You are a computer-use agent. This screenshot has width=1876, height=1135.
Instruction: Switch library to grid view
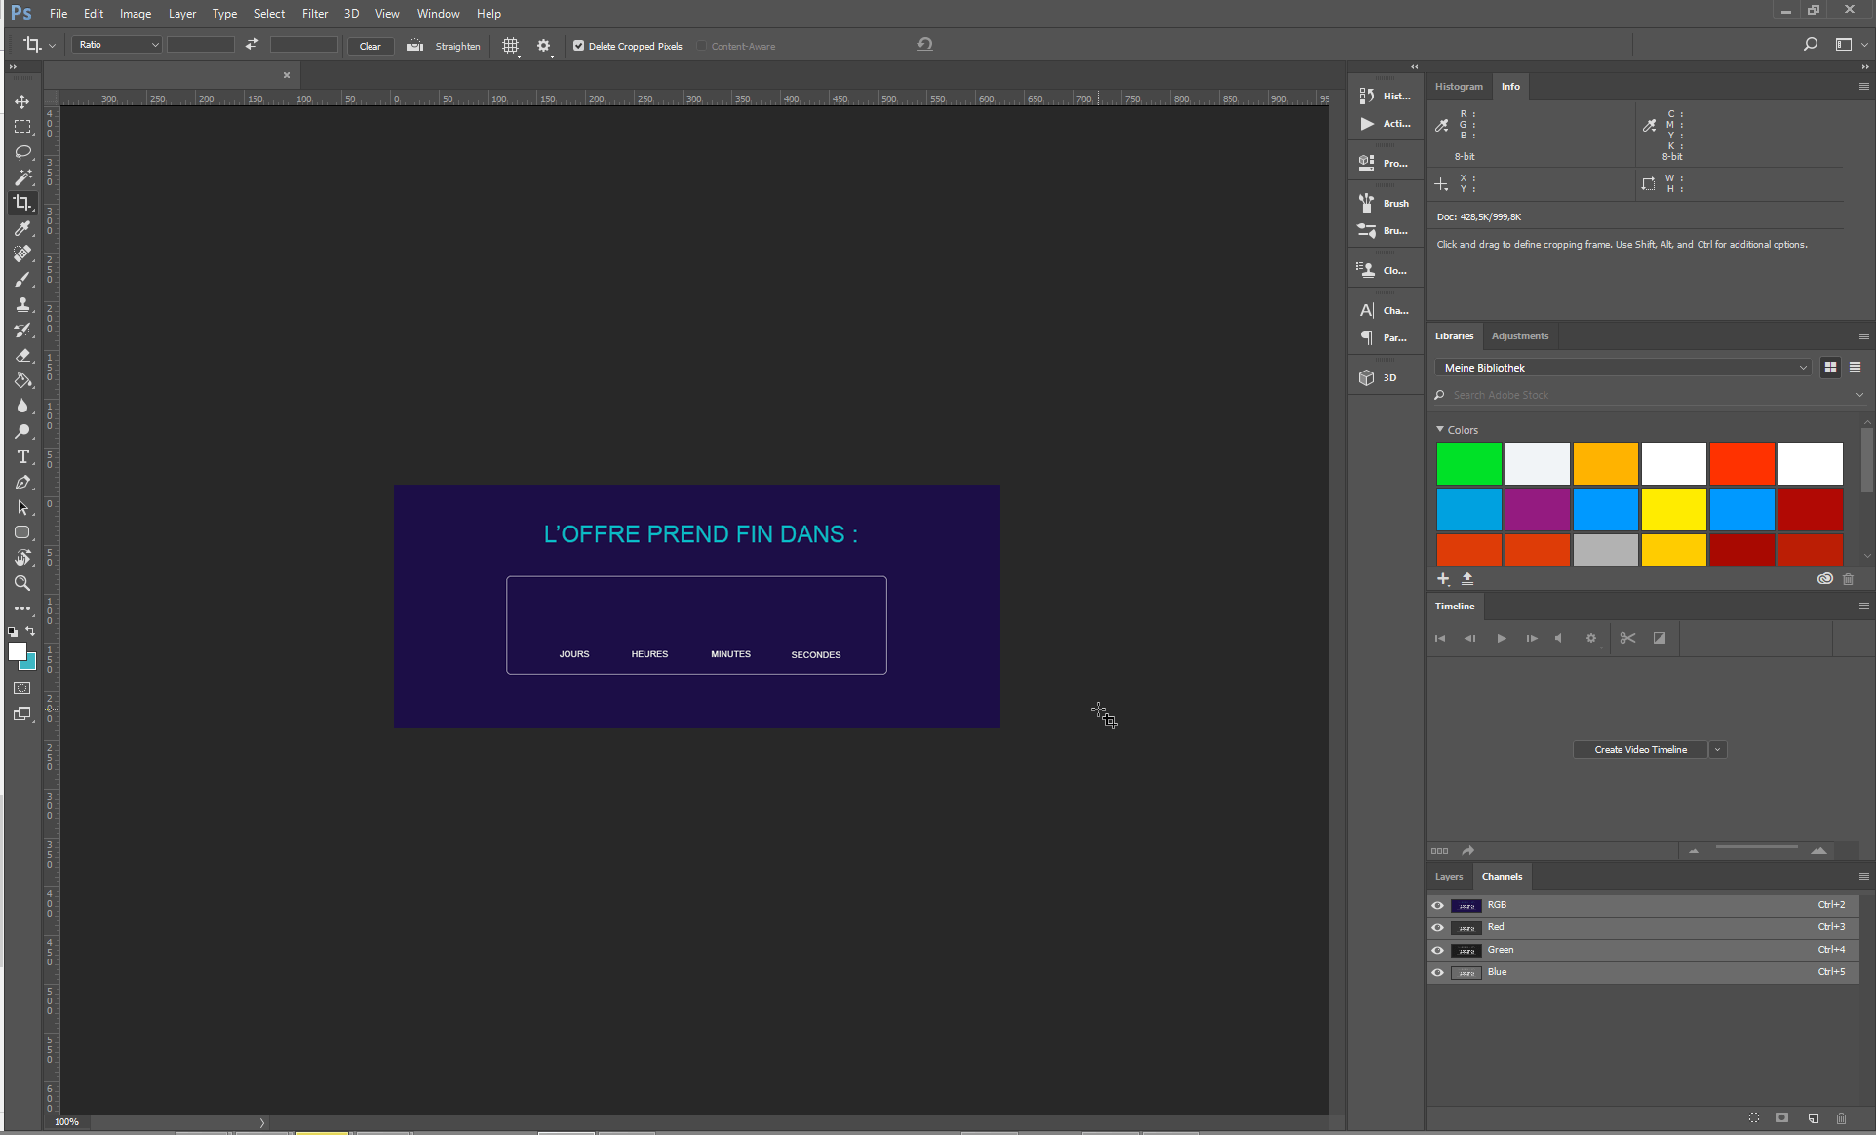pyautogui.click(x=1830, y=368)
